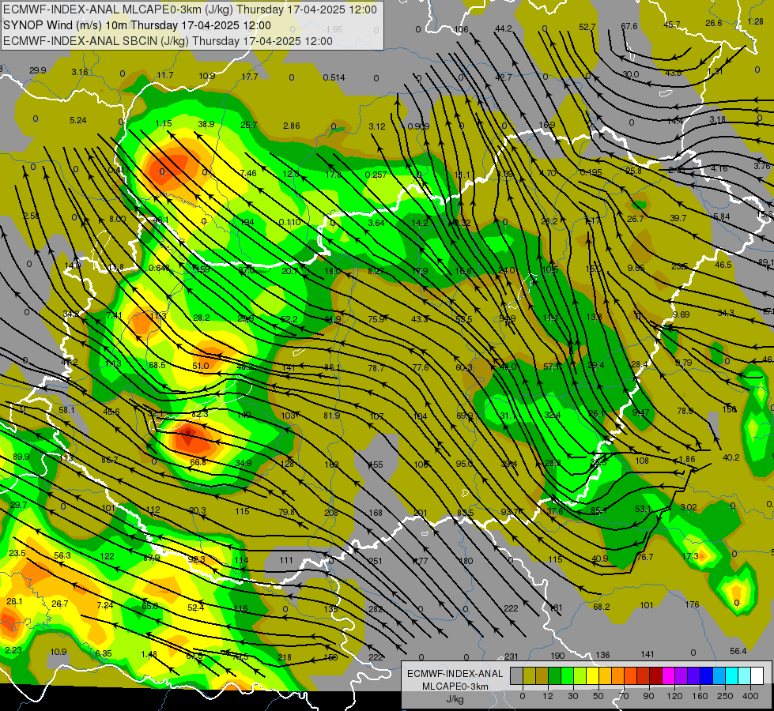This screenshot has height=711, width=774.
Task: Click the legend scale value 30
Action: (x=573, y=696)
